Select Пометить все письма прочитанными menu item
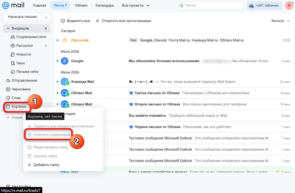 point(63,126)
